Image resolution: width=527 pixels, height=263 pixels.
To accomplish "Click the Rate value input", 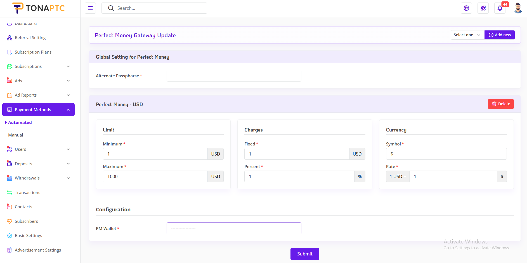I will [x=453, y=176].
